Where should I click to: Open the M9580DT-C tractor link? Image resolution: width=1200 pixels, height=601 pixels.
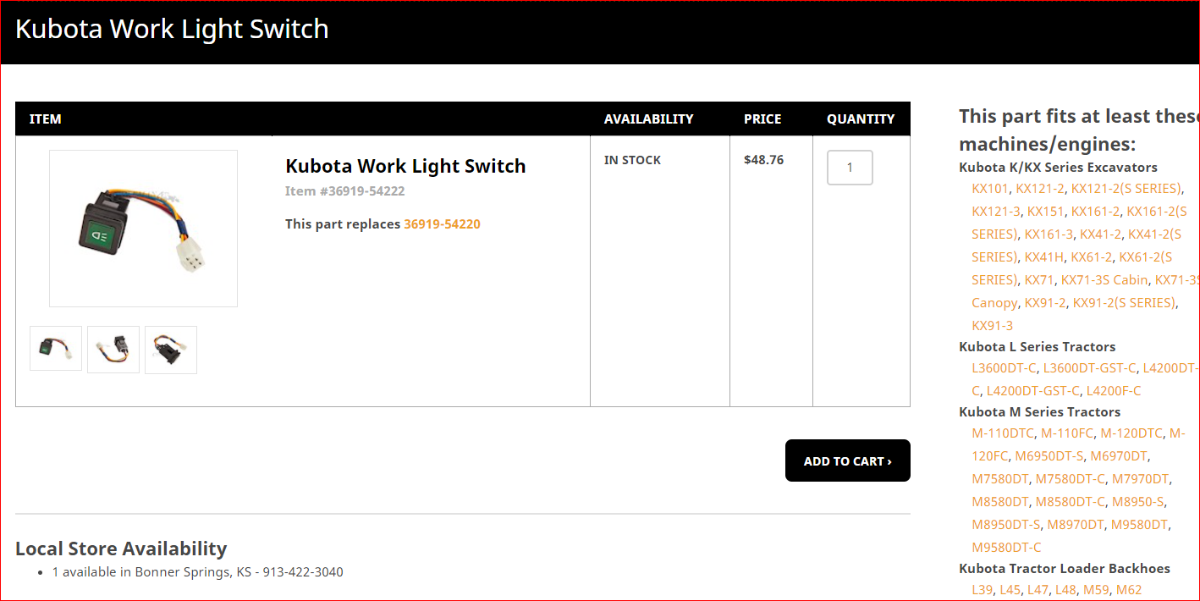tap(1006, 548)
